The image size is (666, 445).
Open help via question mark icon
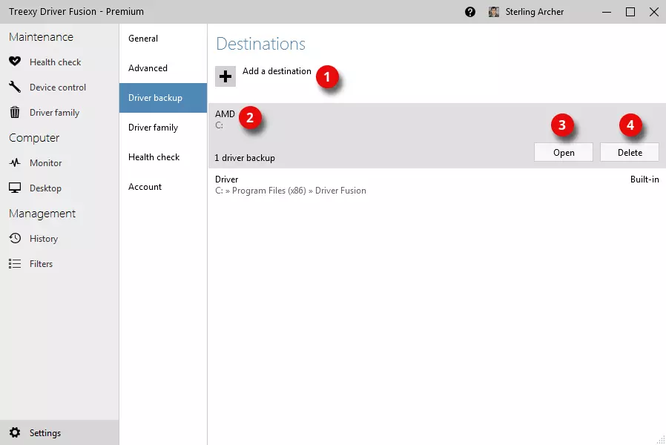(x=469, y=12)
